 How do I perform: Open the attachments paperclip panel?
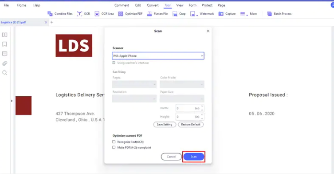(x=5, y=63)
